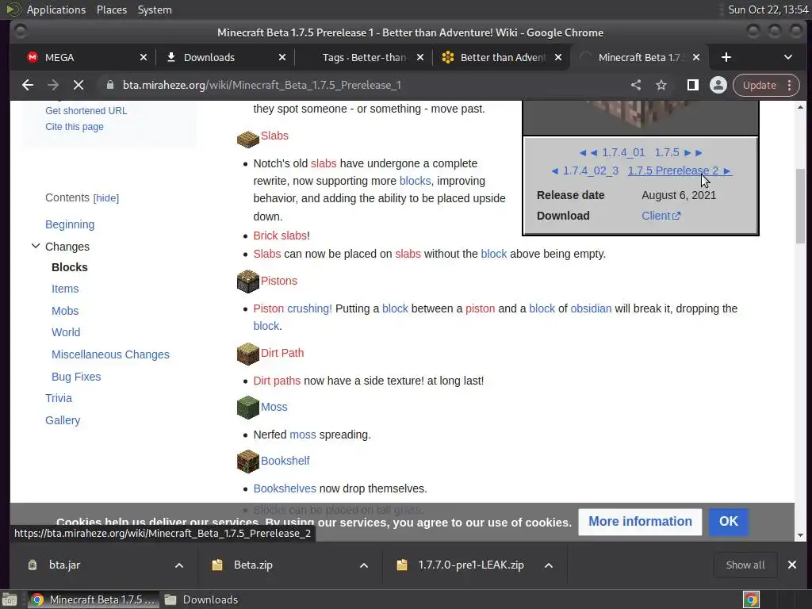Show desktop via bottom-left panel icon

pos(10,599)
